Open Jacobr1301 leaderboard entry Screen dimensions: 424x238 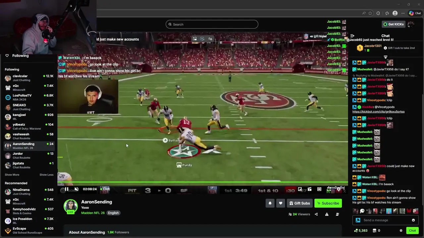point(369,48)
